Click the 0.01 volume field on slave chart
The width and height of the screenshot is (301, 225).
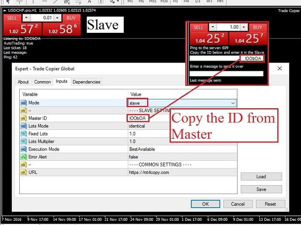tap(42, 18)
